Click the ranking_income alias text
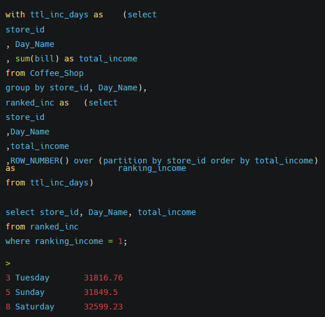Image resolution: width=325 pixels, height=317 pixels. click(152, 168)
